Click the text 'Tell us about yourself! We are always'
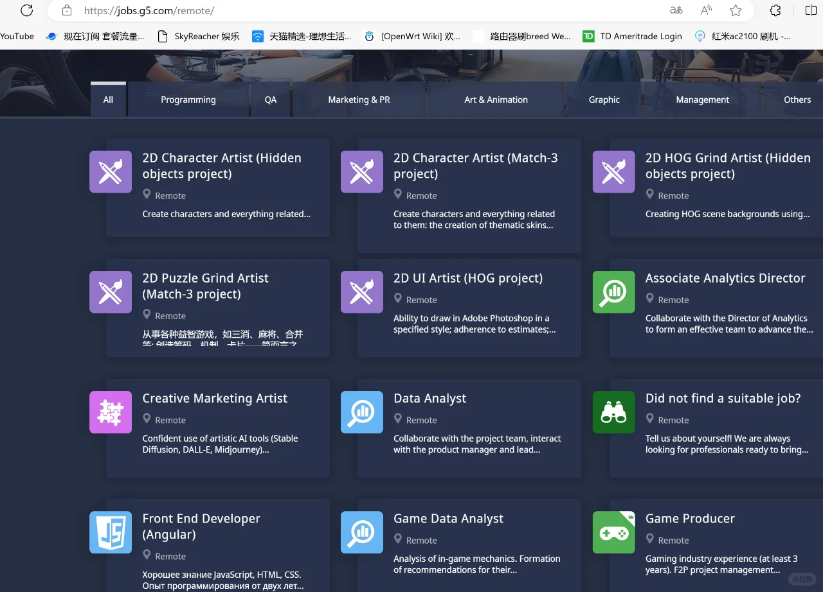 (718, 439)
